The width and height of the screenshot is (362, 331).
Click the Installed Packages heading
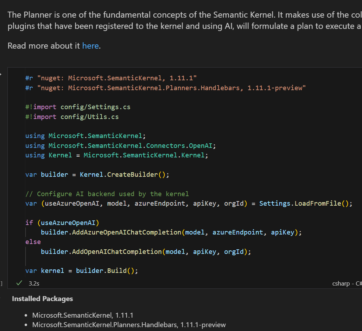click(43, 299)
